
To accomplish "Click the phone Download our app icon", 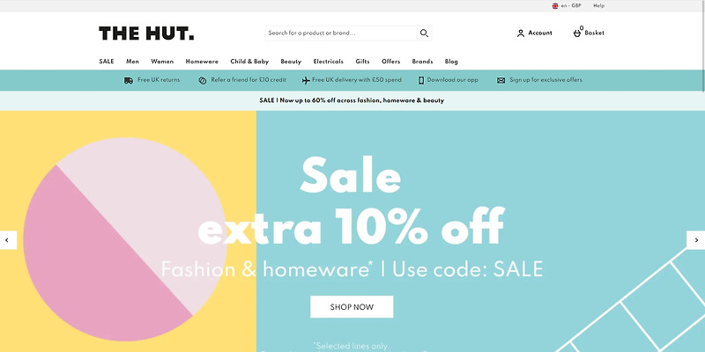I will click(421, 80).
